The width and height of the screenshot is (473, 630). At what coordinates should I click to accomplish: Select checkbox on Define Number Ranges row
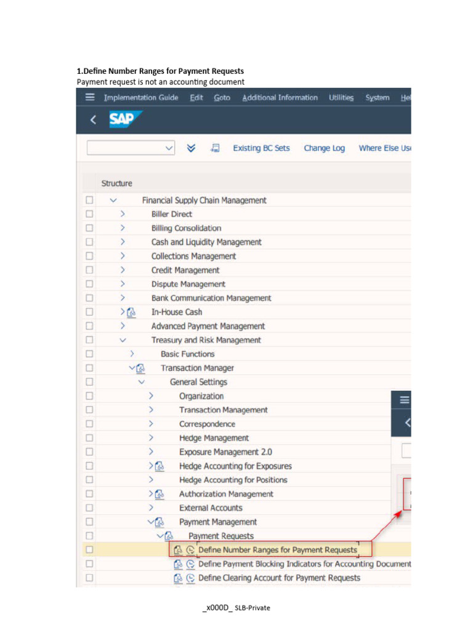pos(89,550)
